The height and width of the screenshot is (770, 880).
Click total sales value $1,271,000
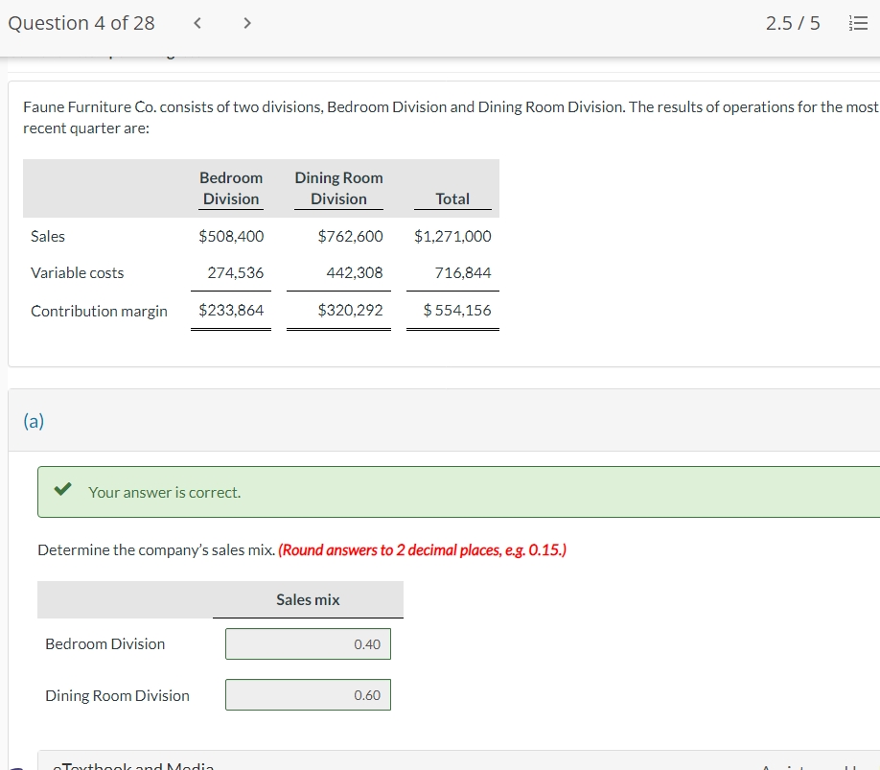452,236
